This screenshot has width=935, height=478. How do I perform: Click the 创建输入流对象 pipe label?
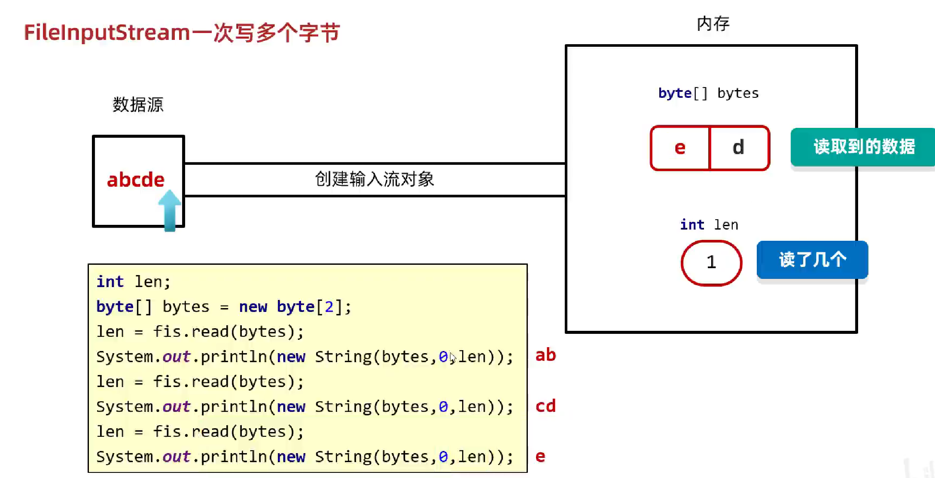click(375, 179)
